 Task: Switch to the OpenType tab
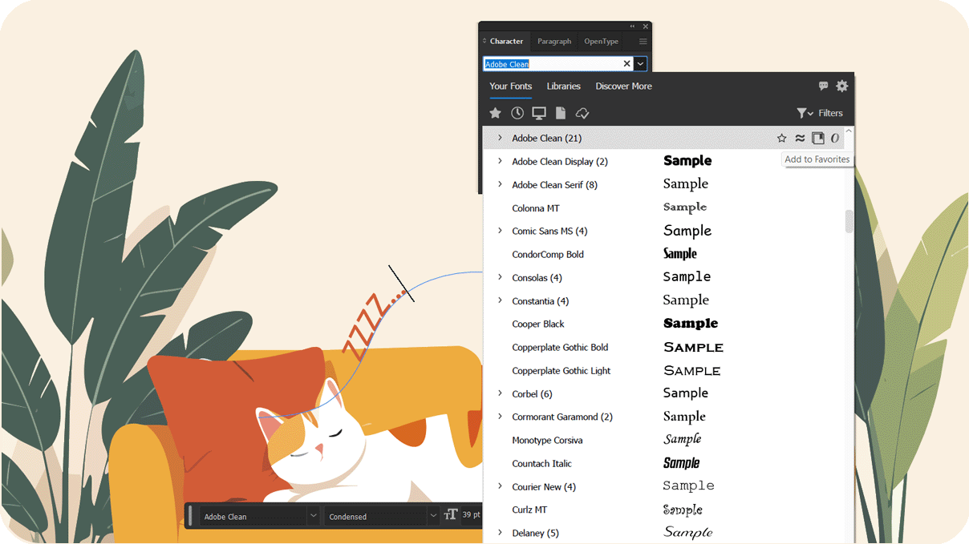tap(601, 41)
